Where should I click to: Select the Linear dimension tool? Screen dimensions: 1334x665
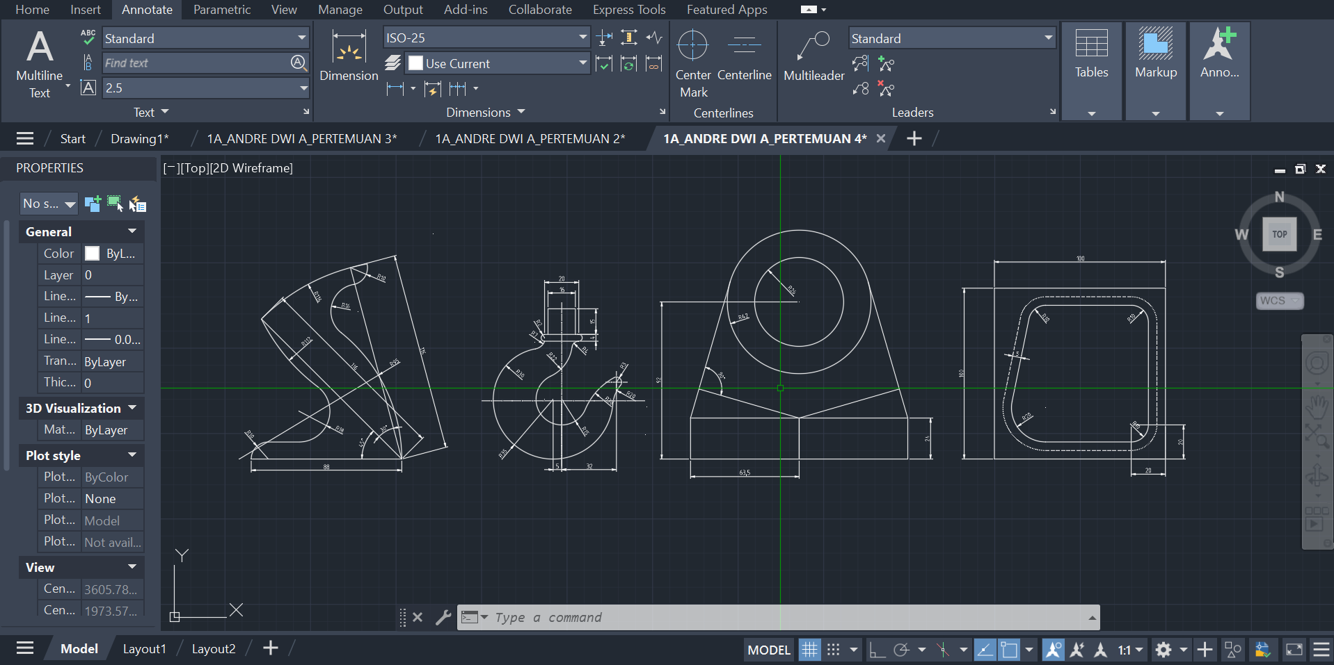(x=395, y=88)
